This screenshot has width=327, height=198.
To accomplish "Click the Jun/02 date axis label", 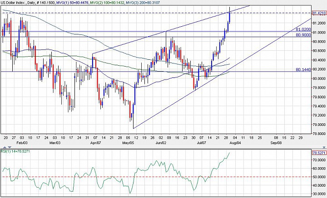I will tap(162, 143).
